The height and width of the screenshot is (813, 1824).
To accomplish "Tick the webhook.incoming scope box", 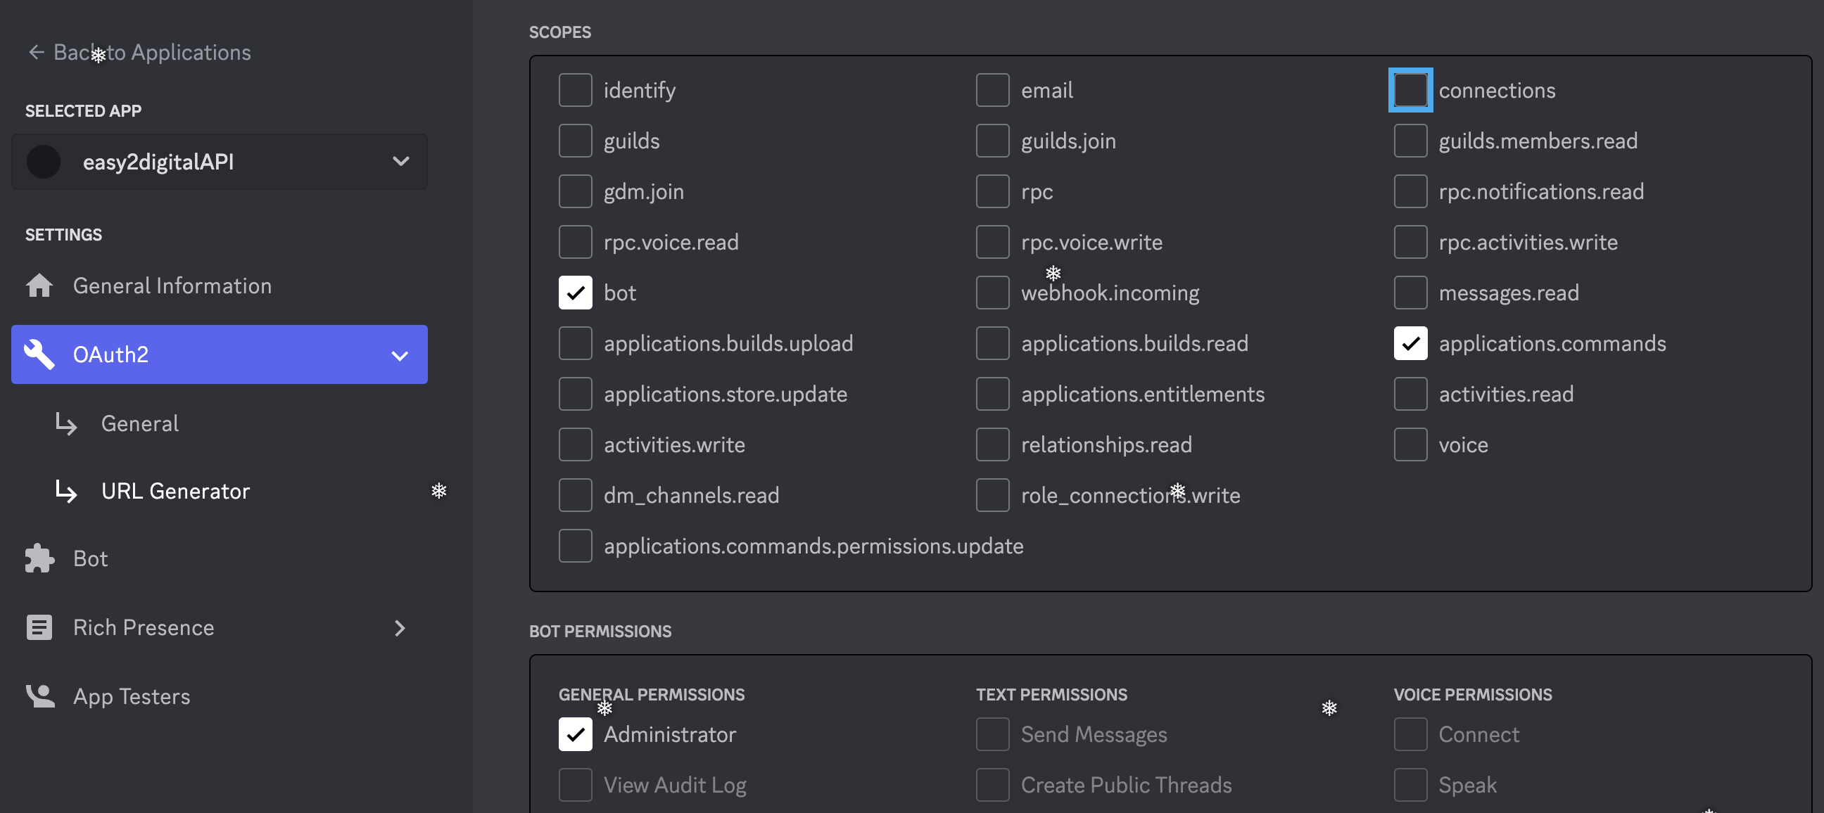I will tap(992, 293).
